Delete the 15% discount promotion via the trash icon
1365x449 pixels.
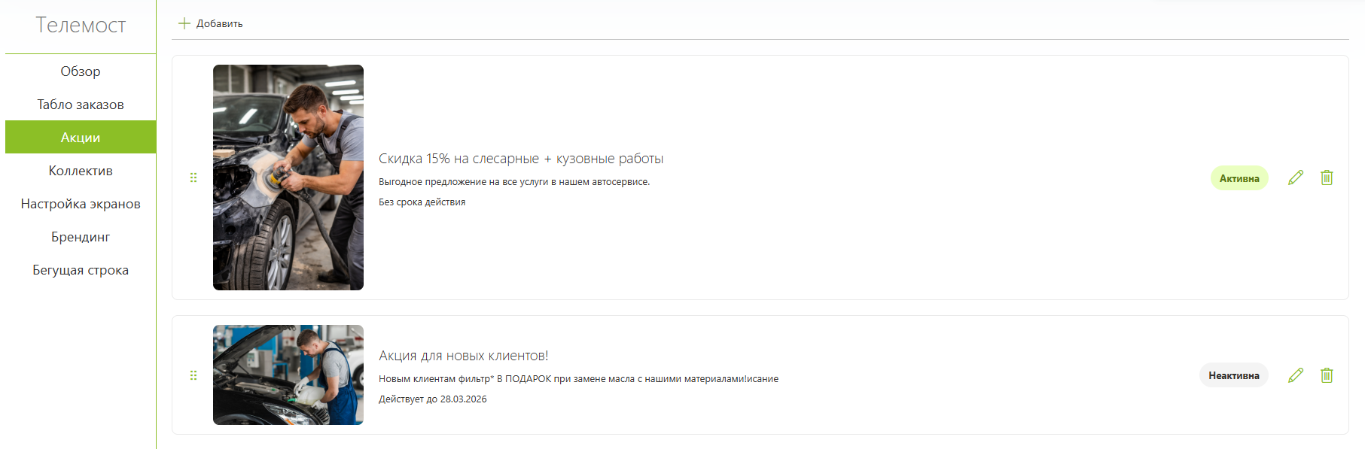1327,177
